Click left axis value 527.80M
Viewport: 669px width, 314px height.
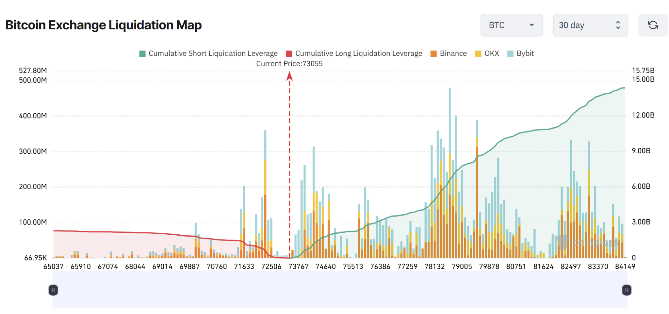pyautogui.click(x=33, y=71)
